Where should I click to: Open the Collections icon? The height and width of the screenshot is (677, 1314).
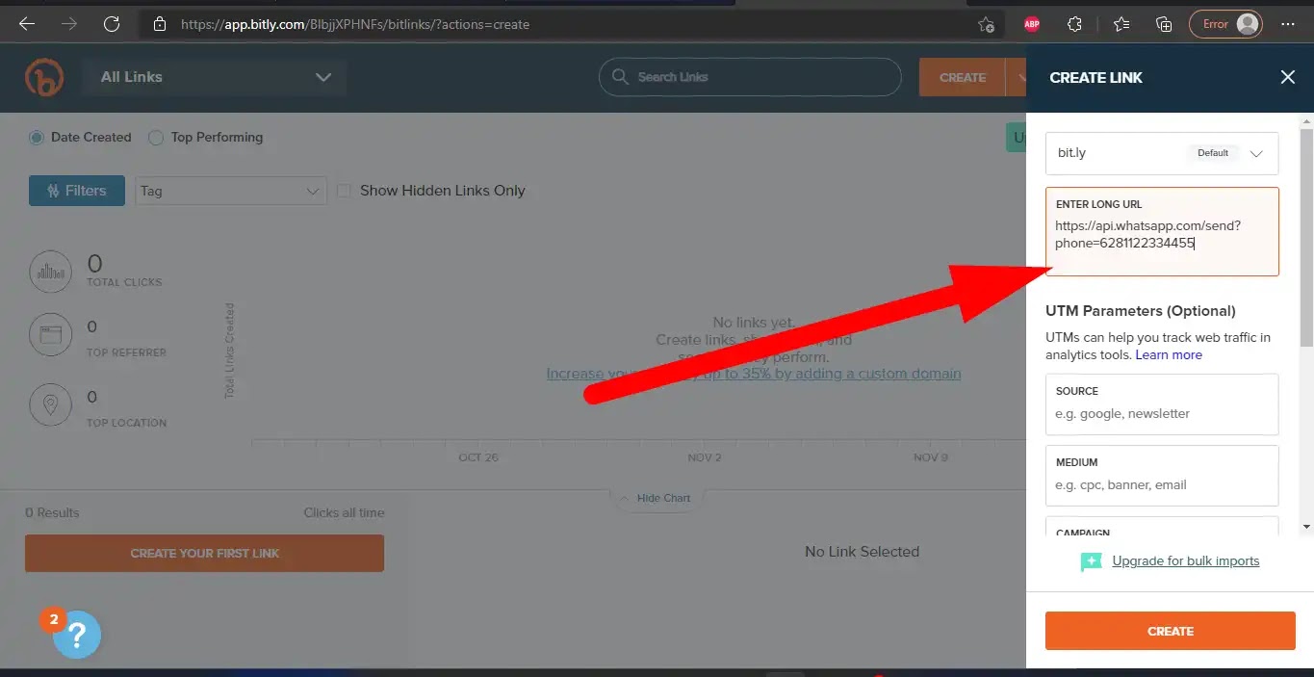click(x=1164, y=24)
